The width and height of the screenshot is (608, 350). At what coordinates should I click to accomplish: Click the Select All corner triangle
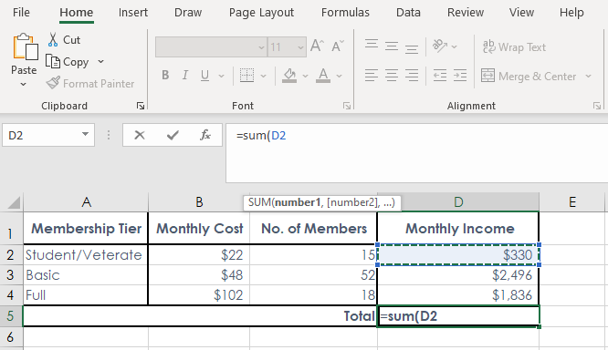[x=14, y=202]
